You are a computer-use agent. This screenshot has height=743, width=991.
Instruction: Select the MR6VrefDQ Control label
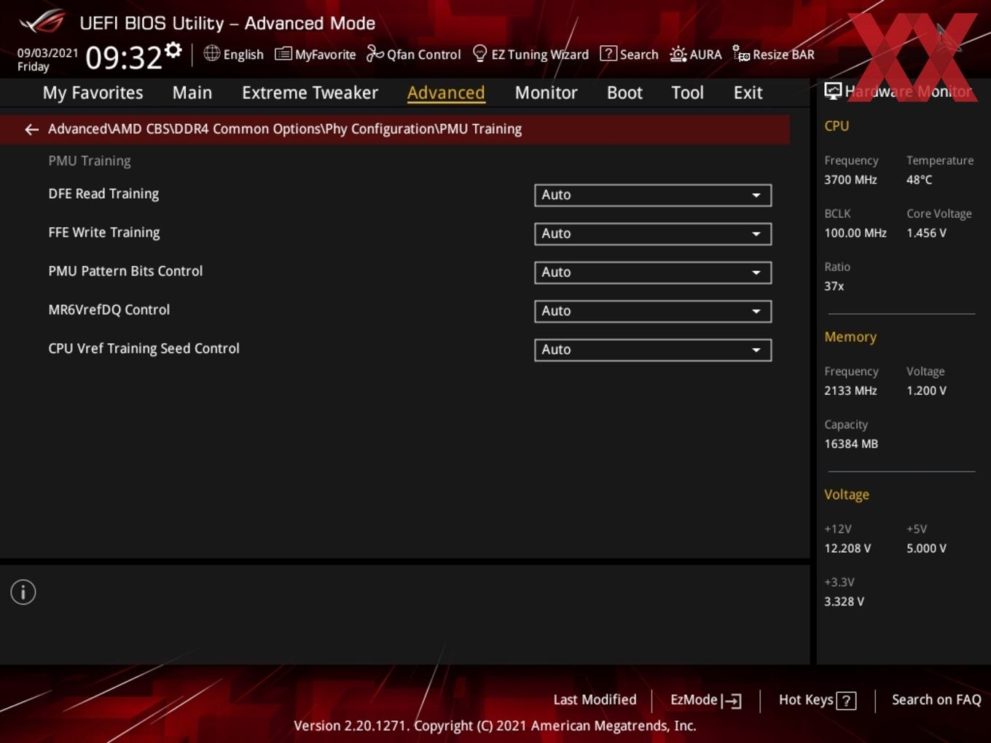(x=109, y=310)
